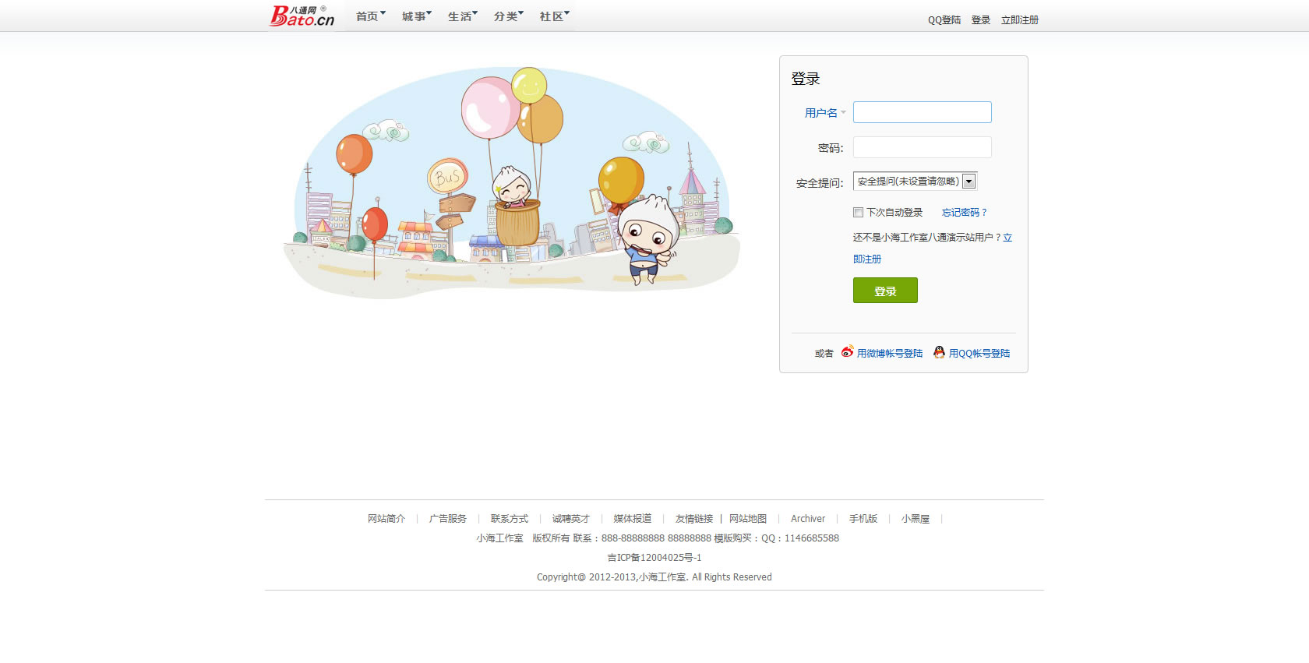The width and height of the screenshot is (1309, 663).
Task: Focus the username input field
Action: tap(923, 112)
